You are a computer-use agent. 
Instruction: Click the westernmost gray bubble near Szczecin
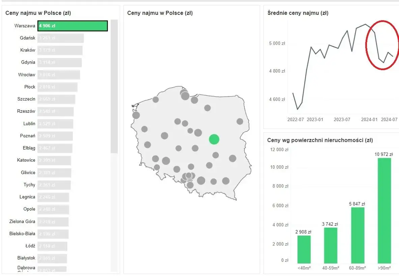tap(136, 115)
